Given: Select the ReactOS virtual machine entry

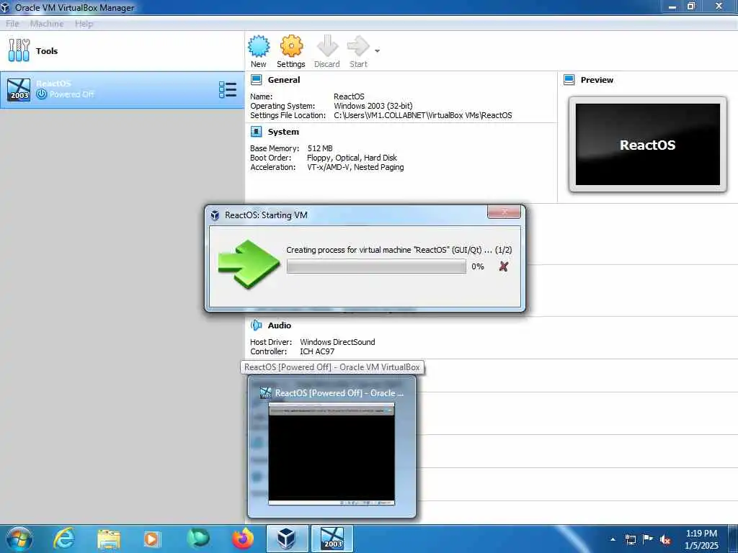Looking at the screenshot, I should point(122,90).
